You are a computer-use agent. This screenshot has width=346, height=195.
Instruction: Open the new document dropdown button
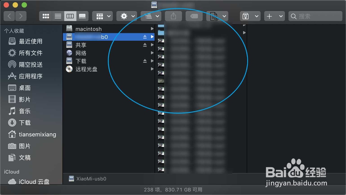[217, 16]
